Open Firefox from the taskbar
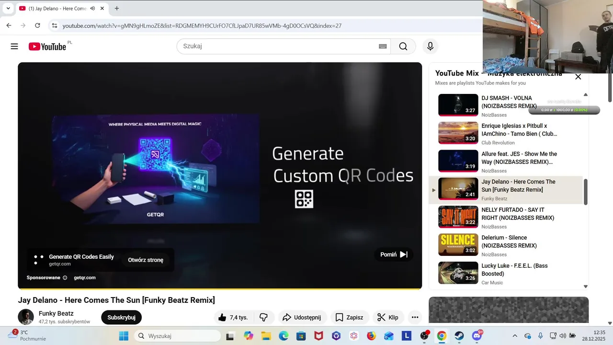 (371, 336)
